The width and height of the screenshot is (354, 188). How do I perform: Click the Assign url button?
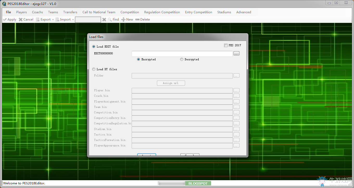171,83
